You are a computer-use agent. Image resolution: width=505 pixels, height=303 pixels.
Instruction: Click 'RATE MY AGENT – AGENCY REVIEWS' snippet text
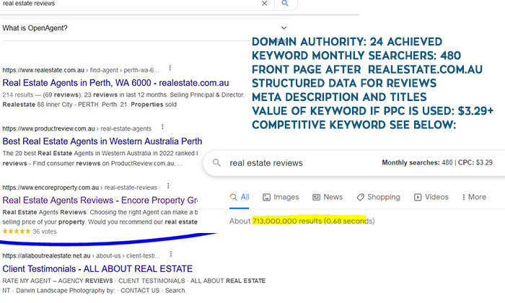pyautogui.click(x=58, y=281)
